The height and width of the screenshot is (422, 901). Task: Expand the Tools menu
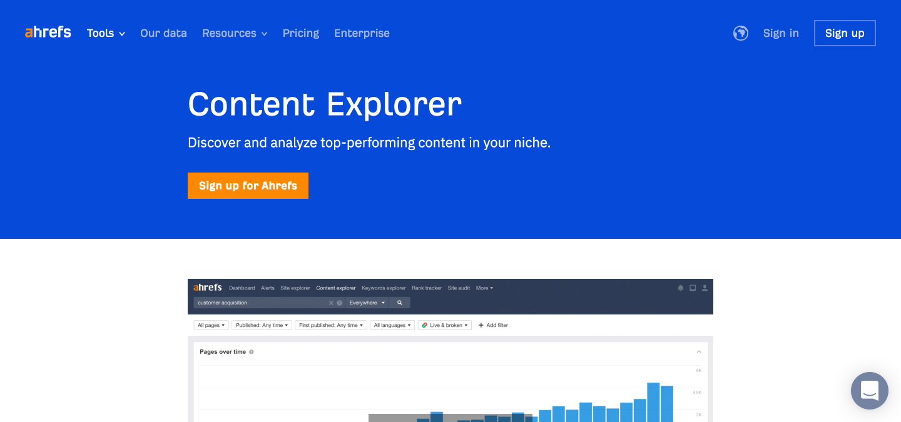coord(106,33)
